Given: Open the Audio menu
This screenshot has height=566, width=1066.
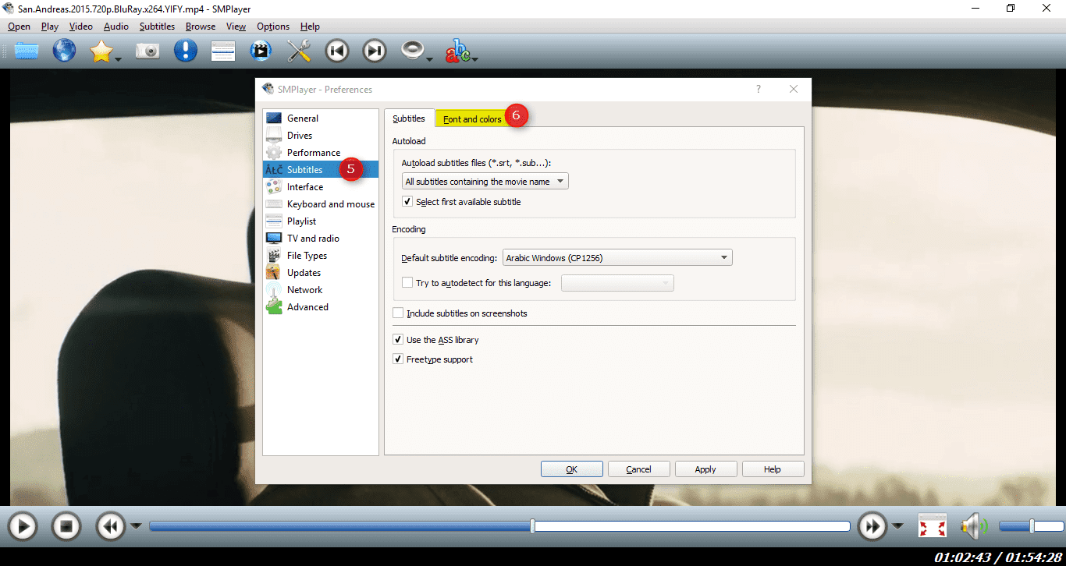Looking at the screenshot, I should coord(116,27).
